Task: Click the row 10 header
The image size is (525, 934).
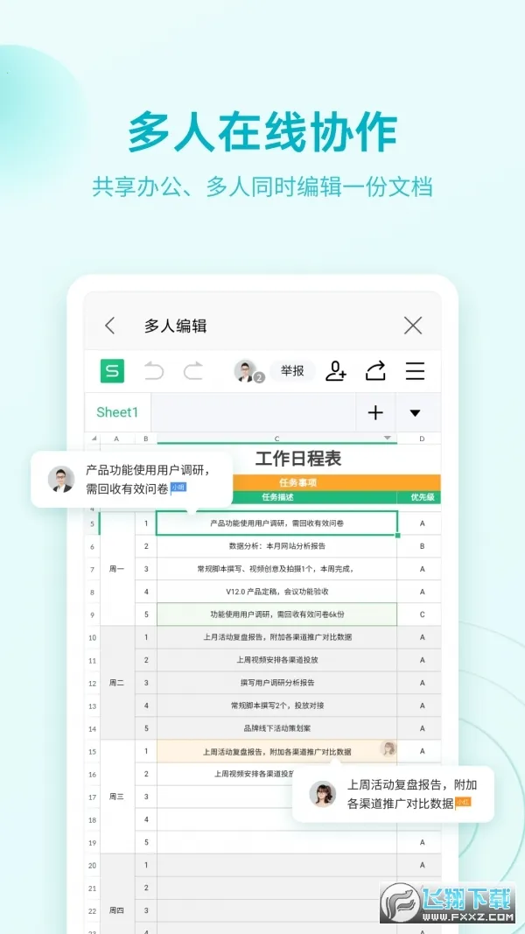Action: point(92,637)
